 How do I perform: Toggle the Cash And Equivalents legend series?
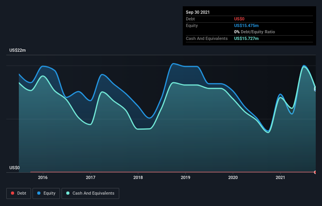coord(90,193)
